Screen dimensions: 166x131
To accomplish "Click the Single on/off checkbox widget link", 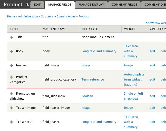I will coord(134,96).
